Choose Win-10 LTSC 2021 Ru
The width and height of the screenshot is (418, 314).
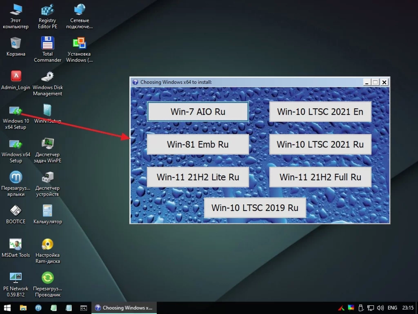click(320, 144)
